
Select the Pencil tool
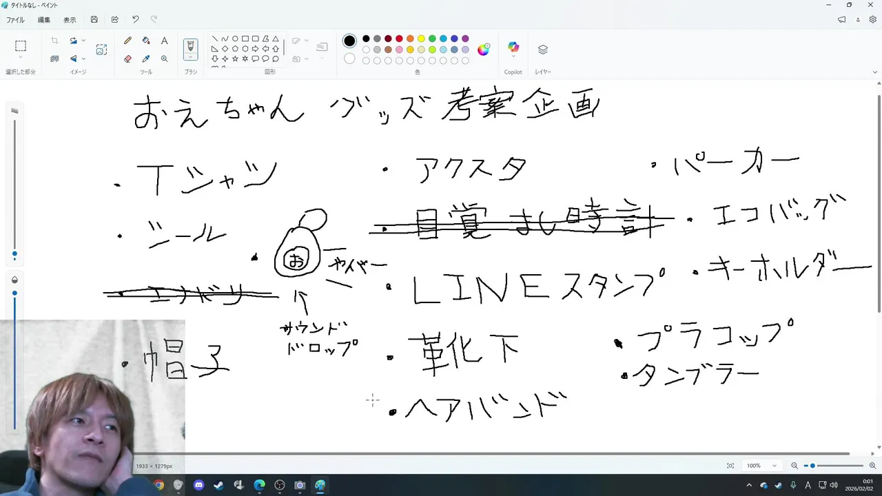pyautogui.click(x=127, y=41)
